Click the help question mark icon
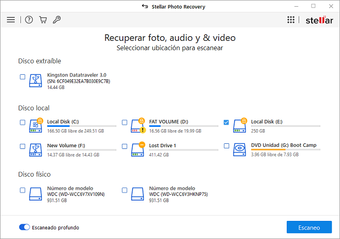Image resolution: width=340 pixels, height=239 pixels. pos(29,20)
